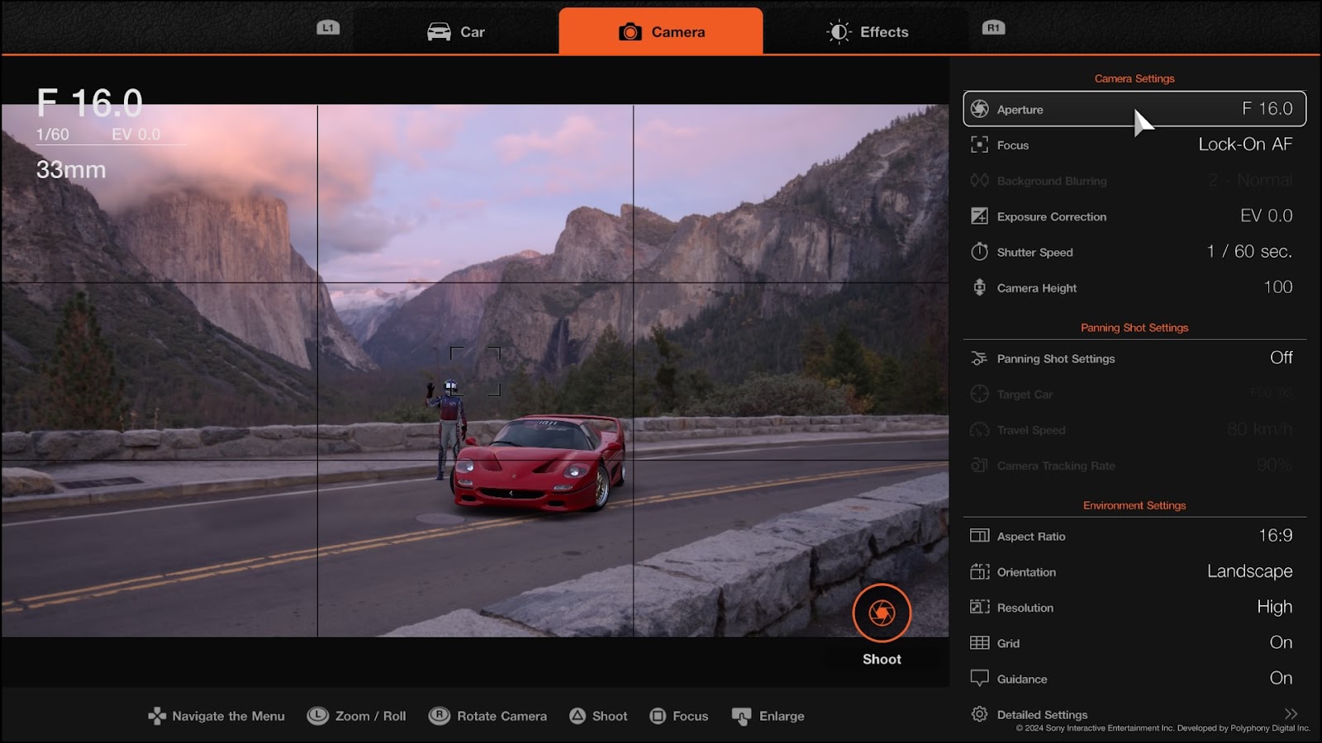Toggle Panning Shot Settings Off value
Viewport: 1322px width, 743px height.
click(1282, 357)
